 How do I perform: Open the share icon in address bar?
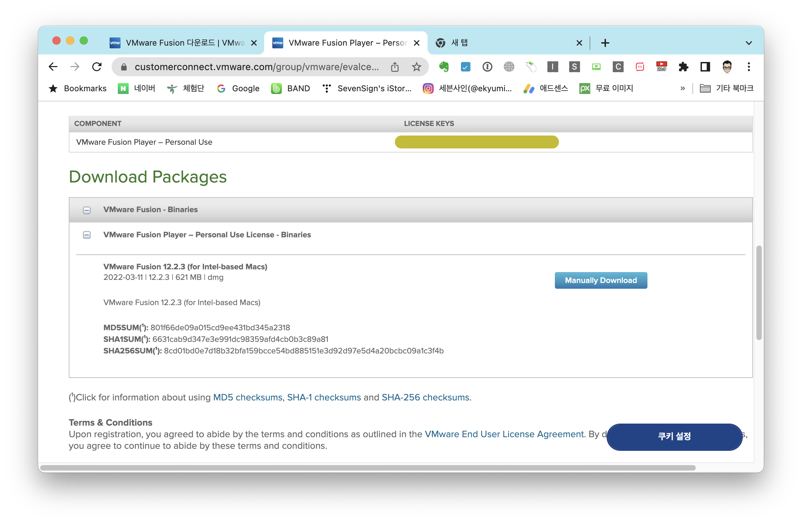point(395,67)
